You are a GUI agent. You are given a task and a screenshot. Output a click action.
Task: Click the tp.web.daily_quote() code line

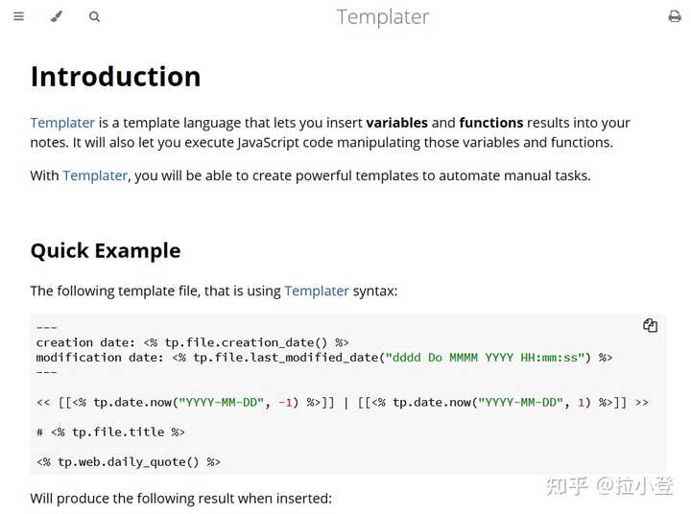[129, 462]
